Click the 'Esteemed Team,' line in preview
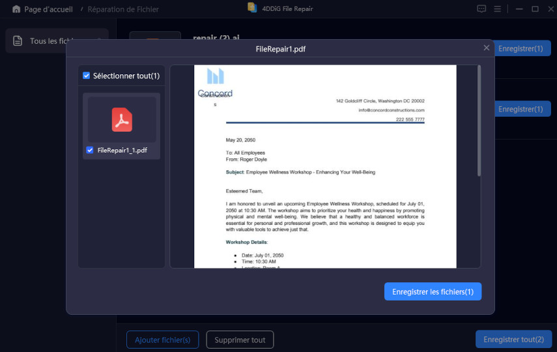This screenshot has width=557, height=352. click(x=244, y=191)
